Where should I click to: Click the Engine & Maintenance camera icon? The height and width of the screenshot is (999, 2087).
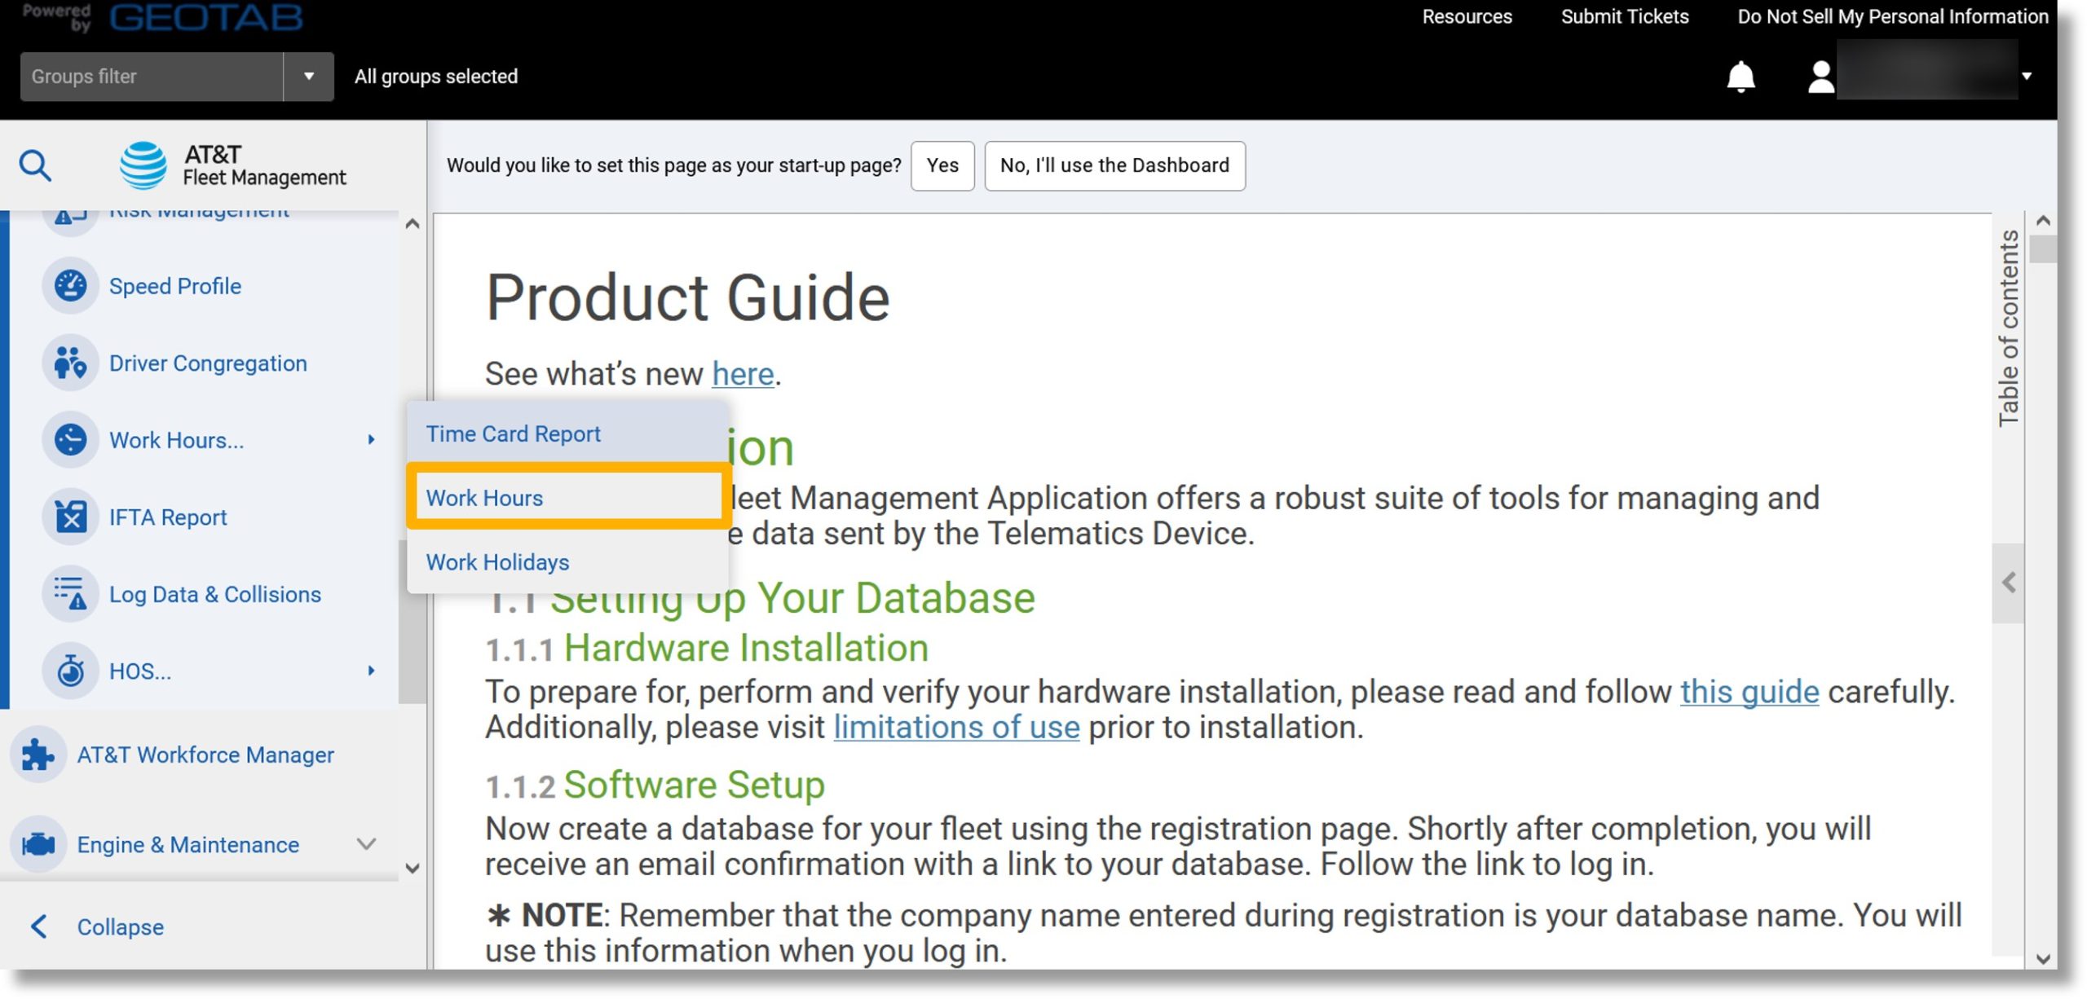pos(38,843)
